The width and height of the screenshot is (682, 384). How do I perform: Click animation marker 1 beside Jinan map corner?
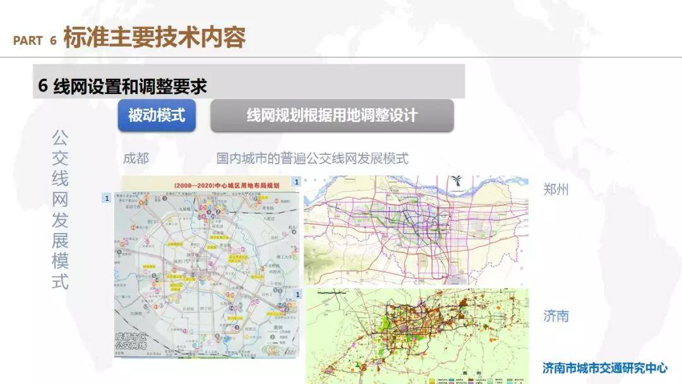(296, 295)
